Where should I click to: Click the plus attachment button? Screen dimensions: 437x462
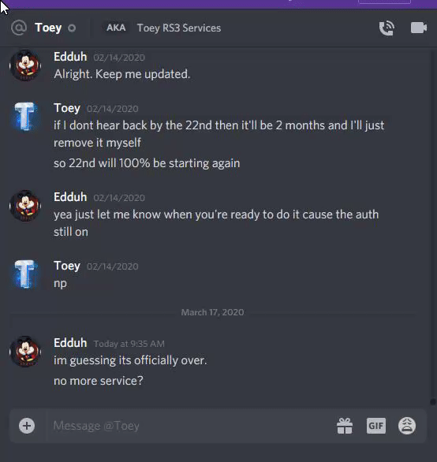pyautogui.click(x=27, y=426)
